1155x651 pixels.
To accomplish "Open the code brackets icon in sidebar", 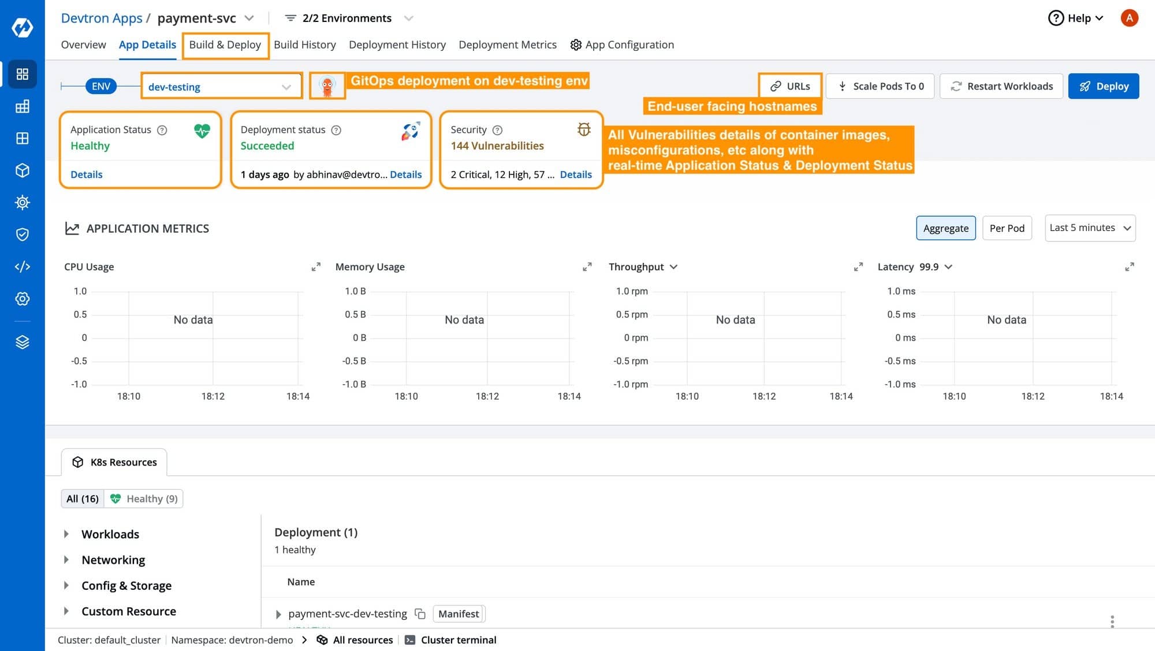I will click(22, 266).
